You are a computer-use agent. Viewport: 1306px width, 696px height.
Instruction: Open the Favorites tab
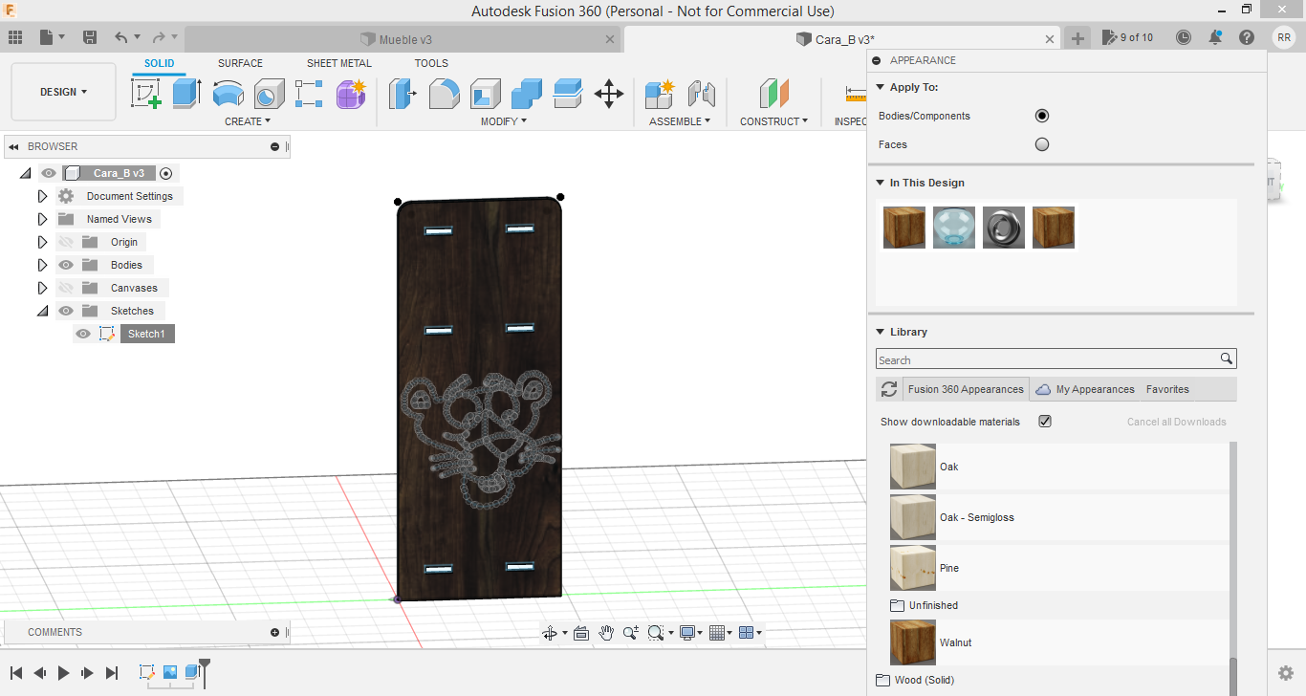point(1167,389)
